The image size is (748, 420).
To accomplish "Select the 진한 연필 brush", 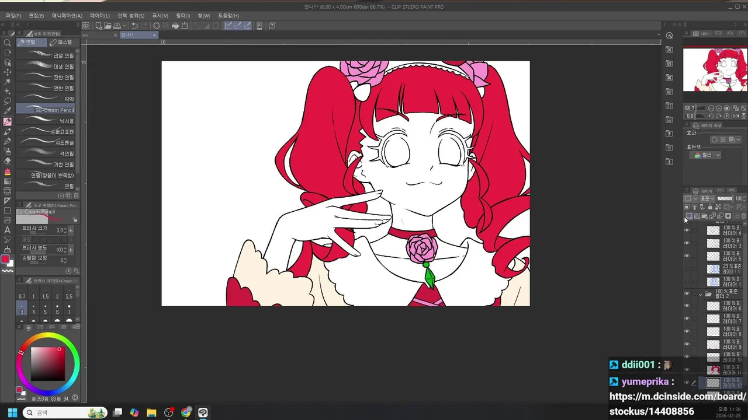I will [47, 78].
